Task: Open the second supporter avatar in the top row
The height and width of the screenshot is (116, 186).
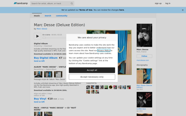Action: pyautogui.click(x=92, y=87)
